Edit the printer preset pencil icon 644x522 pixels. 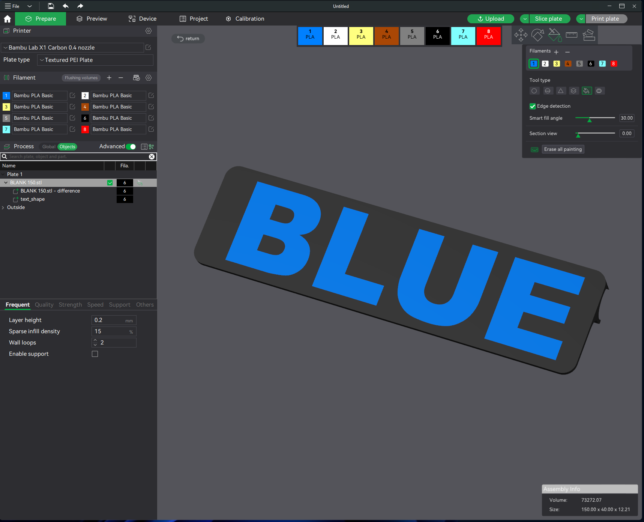pyautogui.click(x=148, y=48)
